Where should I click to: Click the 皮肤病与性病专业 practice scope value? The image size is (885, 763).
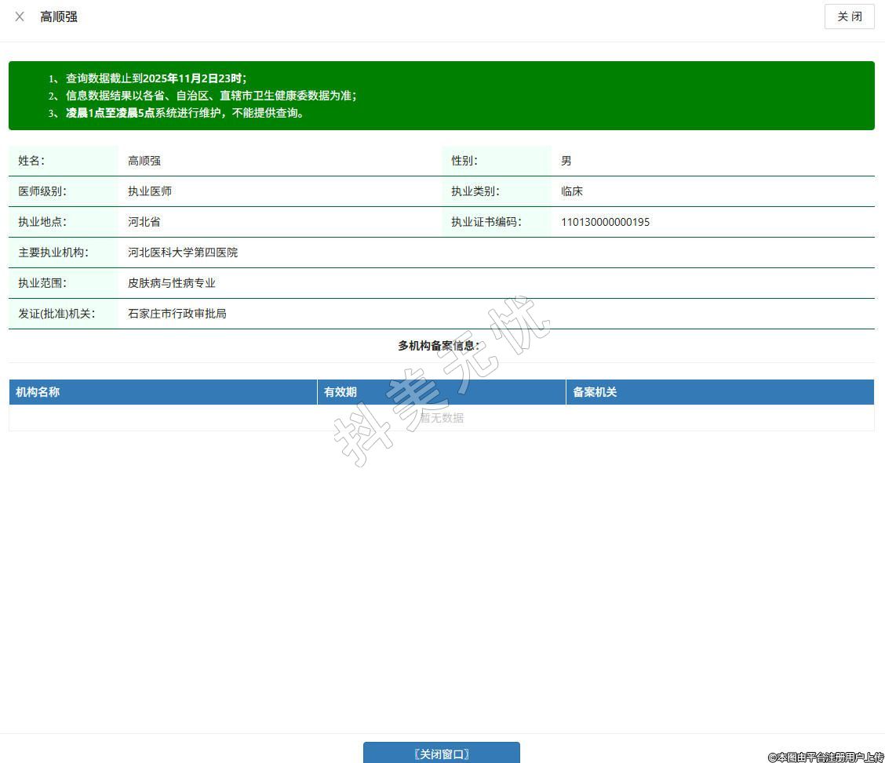pyautogui.click(x=172, y=283)
